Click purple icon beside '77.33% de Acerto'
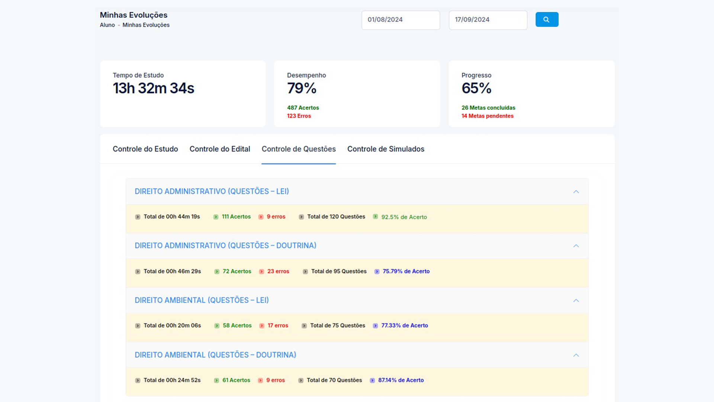The image size is (714, 402). click(375, 326)
